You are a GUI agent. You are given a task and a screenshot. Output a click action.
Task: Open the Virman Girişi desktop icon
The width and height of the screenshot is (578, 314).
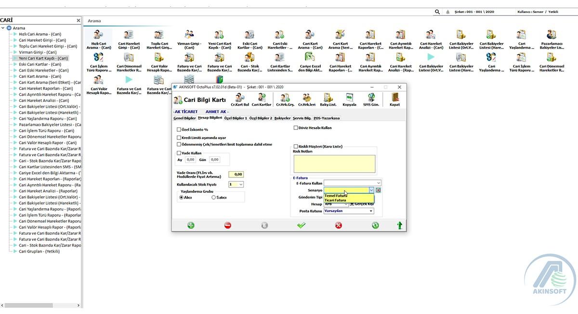point(189,39)
